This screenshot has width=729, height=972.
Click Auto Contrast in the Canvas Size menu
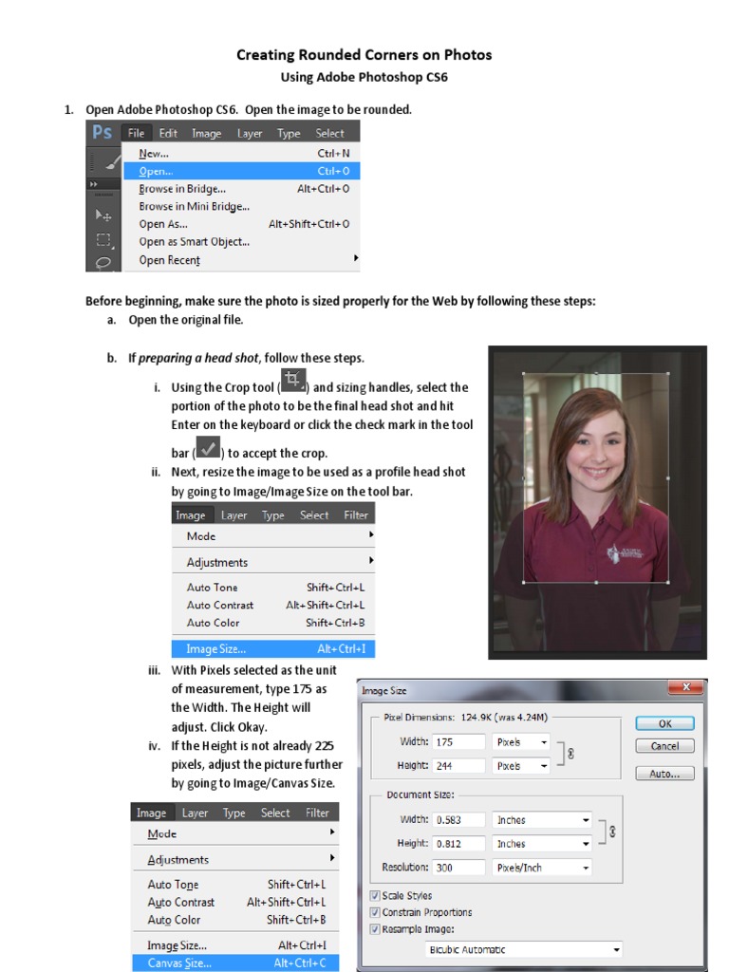[x=235, y=903]
